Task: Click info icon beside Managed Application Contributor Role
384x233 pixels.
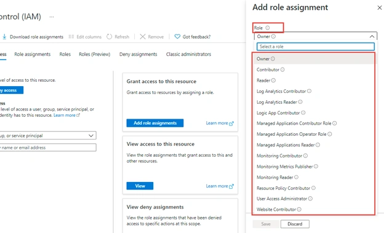Action: [335, 124]
